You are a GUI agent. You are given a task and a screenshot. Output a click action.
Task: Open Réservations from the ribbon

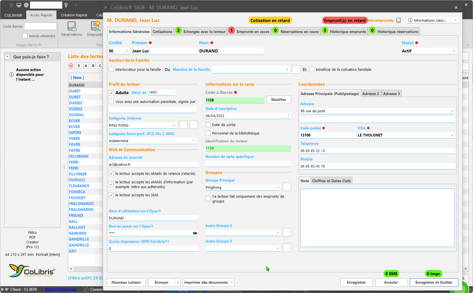coord(72,29)
